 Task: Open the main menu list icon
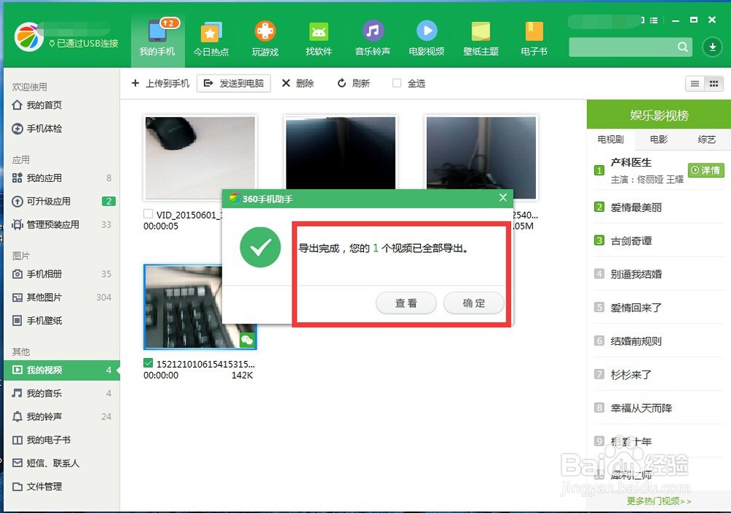(x=654, y=21)
